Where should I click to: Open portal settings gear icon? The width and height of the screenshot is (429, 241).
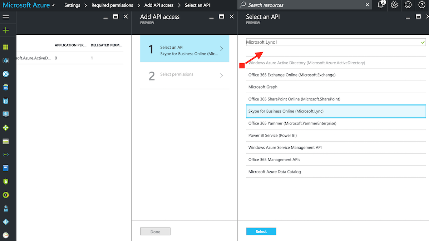click(394, 5)
